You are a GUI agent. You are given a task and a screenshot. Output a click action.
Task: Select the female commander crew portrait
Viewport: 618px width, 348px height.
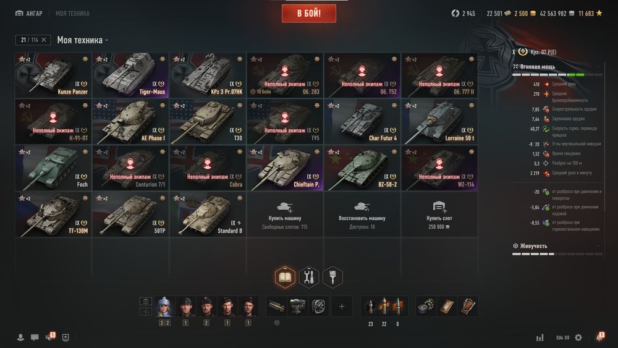click(x=165, y=306)
